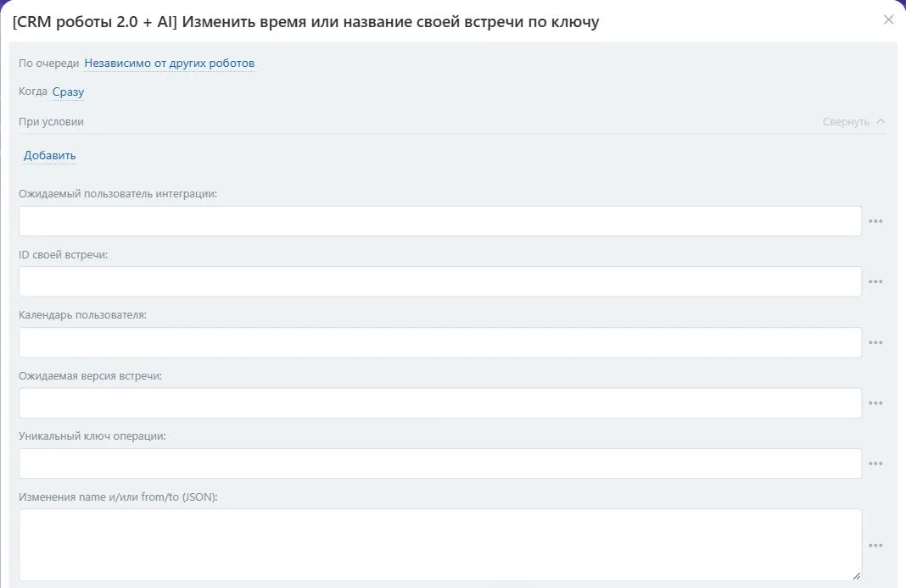Image resolution: width=906 pixels, height=588 pixels.
Task: Focus the ID своей встречи input
Action: (440, 281)
